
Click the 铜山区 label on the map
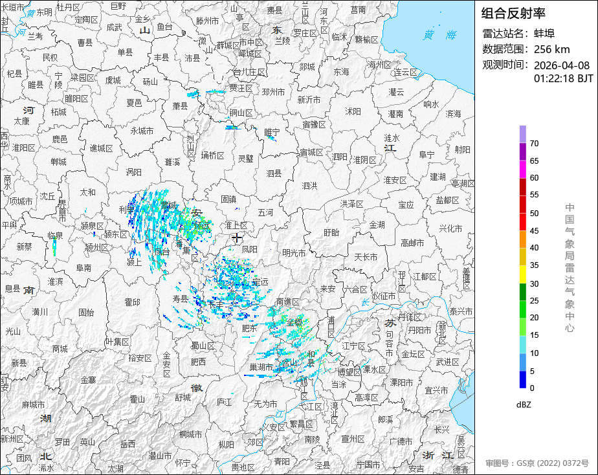click(241, 113)
